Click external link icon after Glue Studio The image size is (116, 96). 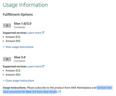(59, 92)
